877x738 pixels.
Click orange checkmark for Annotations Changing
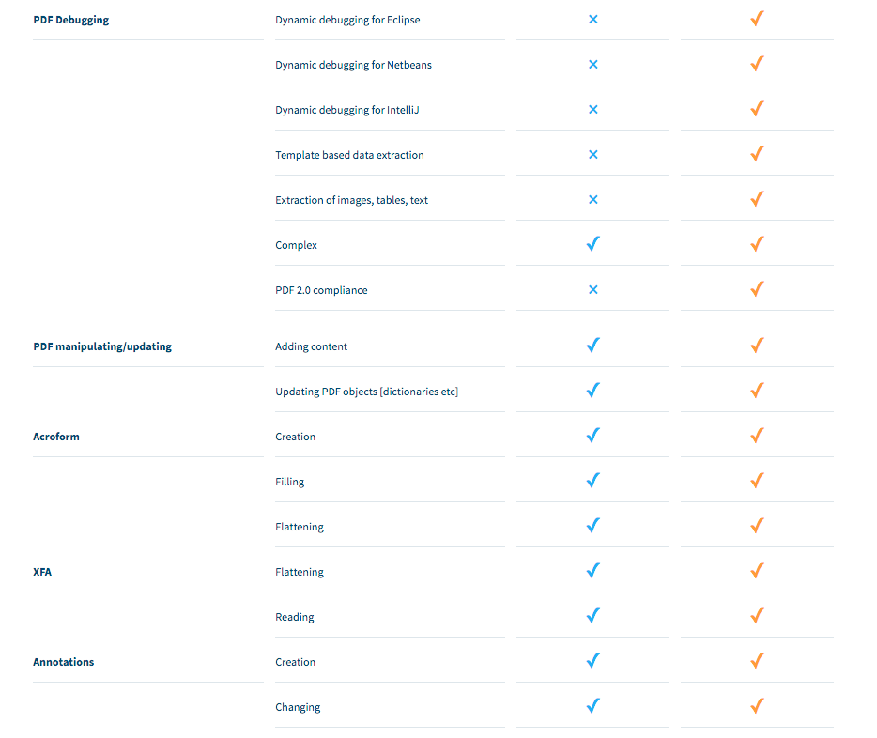click(x=757, y=706)
